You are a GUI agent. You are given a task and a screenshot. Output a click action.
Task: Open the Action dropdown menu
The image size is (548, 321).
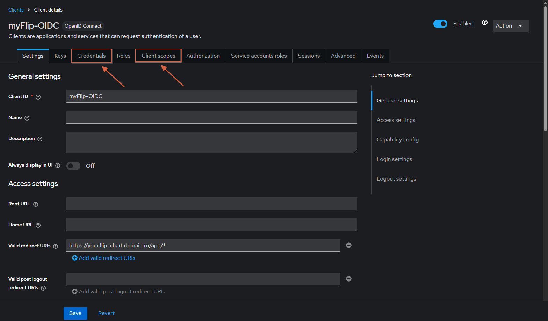511,26
